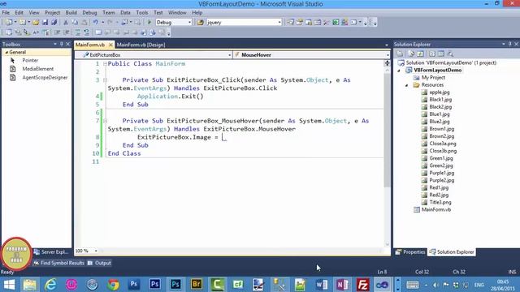Open the File menu
The height and width of the screenshot is (292, 520).
coord(6,13)
